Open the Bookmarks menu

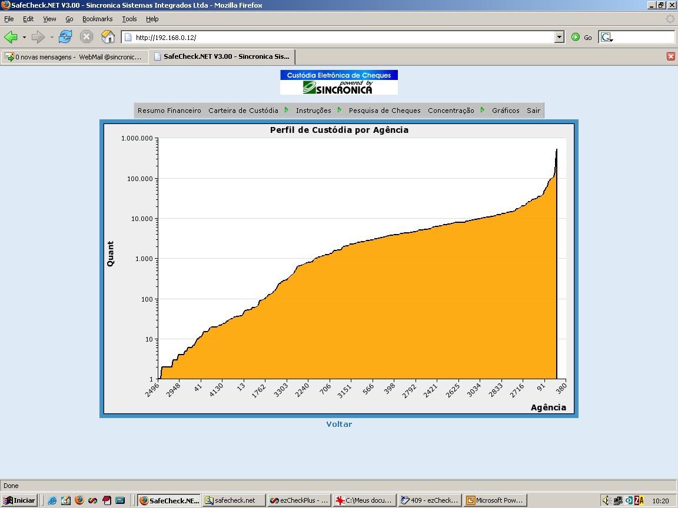coord(97,19)
